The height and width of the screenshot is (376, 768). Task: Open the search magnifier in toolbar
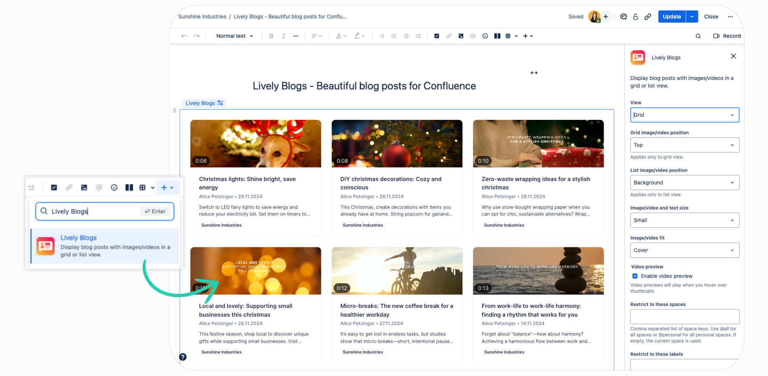698,36
